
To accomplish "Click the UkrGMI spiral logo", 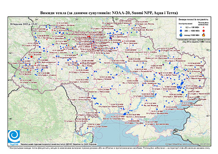I will coord(14,136).
